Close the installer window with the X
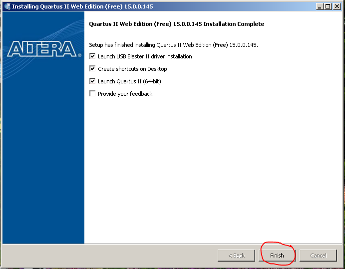Image resolution: width=345 pixels, height=269 pixels. tap(336, 6)
